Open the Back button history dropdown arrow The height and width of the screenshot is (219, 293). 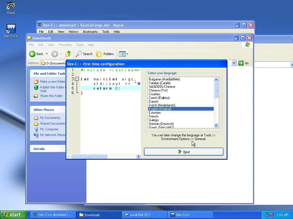click(47, 54)
